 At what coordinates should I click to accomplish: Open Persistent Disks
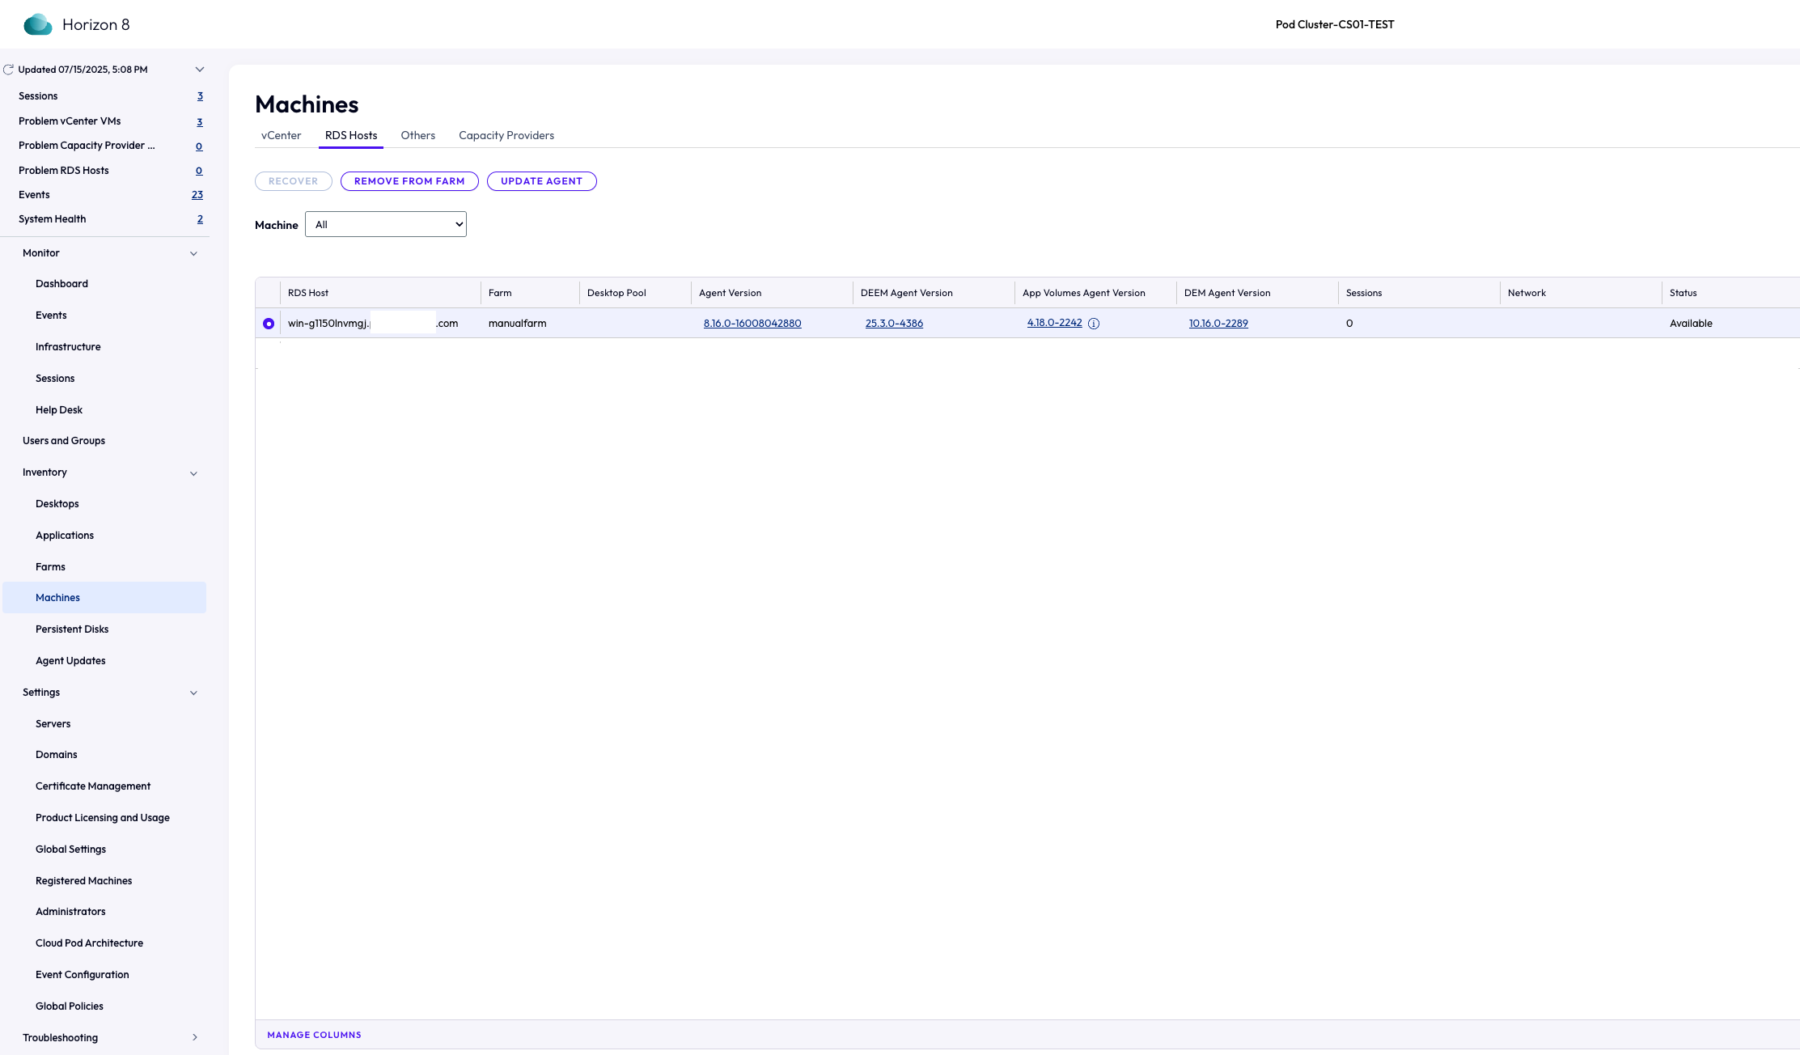coord(72,629)
